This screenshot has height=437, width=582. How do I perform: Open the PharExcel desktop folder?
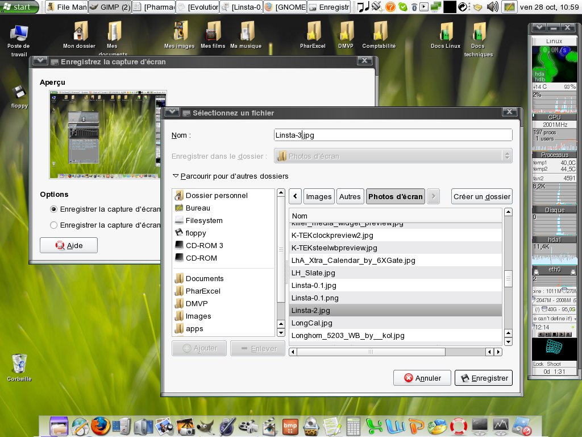point(313,35)
